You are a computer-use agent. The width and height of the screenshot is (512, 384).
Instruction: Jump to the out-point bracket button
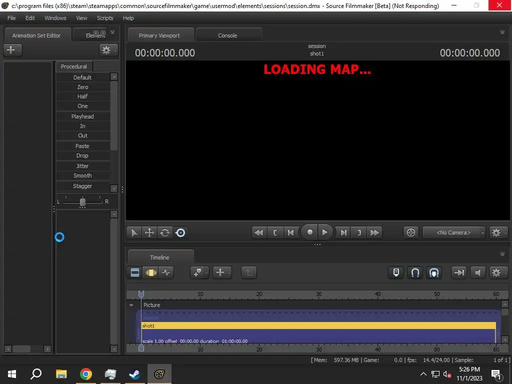point(359,233)
